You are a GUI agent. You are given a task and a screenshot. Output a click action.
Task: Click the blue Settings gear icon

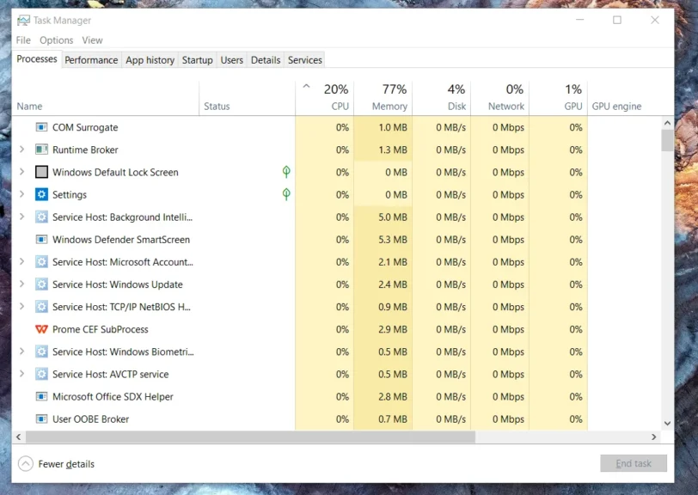click(41, 194)
